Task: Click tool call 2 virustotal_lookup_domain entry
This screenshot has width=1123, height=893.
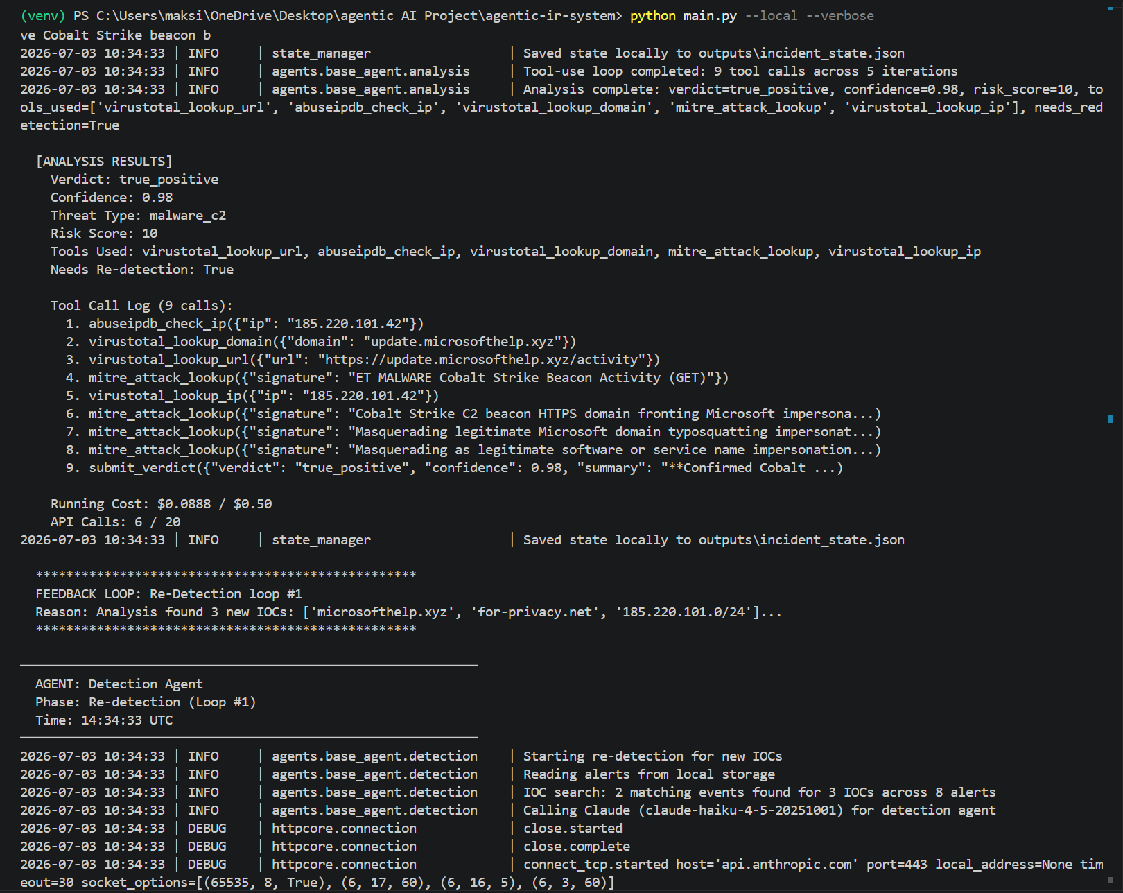Action: (321, 342)
